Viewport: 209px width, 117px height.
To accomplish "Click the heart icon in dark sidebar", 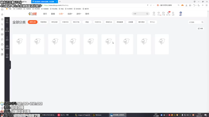I will click(x=7, y=20).
